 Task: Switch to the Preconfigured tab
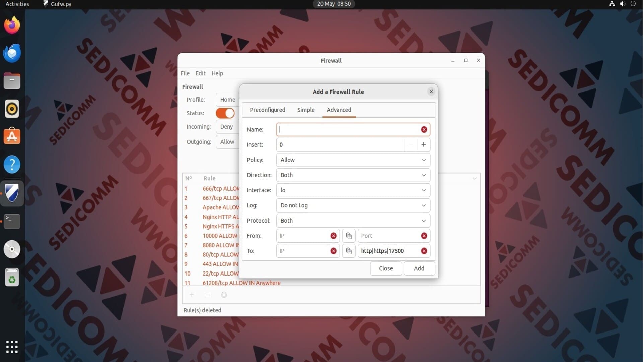pos(267,110)
